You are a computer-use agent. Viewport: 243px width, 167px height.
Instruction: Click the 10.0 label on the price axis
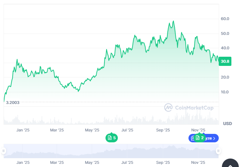[x=225, y=92]
